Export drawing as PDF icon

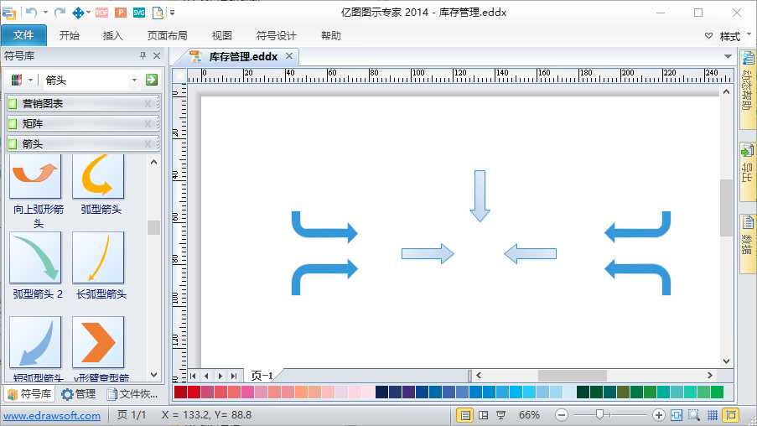click(x=102, y=13)
